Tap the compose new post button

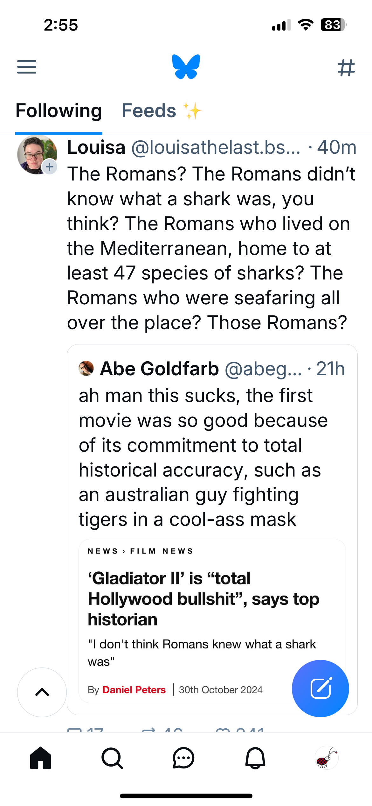(x=320, y=688)
